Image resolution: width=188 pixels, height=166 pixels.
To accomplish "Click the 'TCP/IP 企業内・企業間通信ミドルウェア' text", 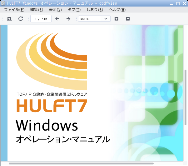I will (52, 94).
